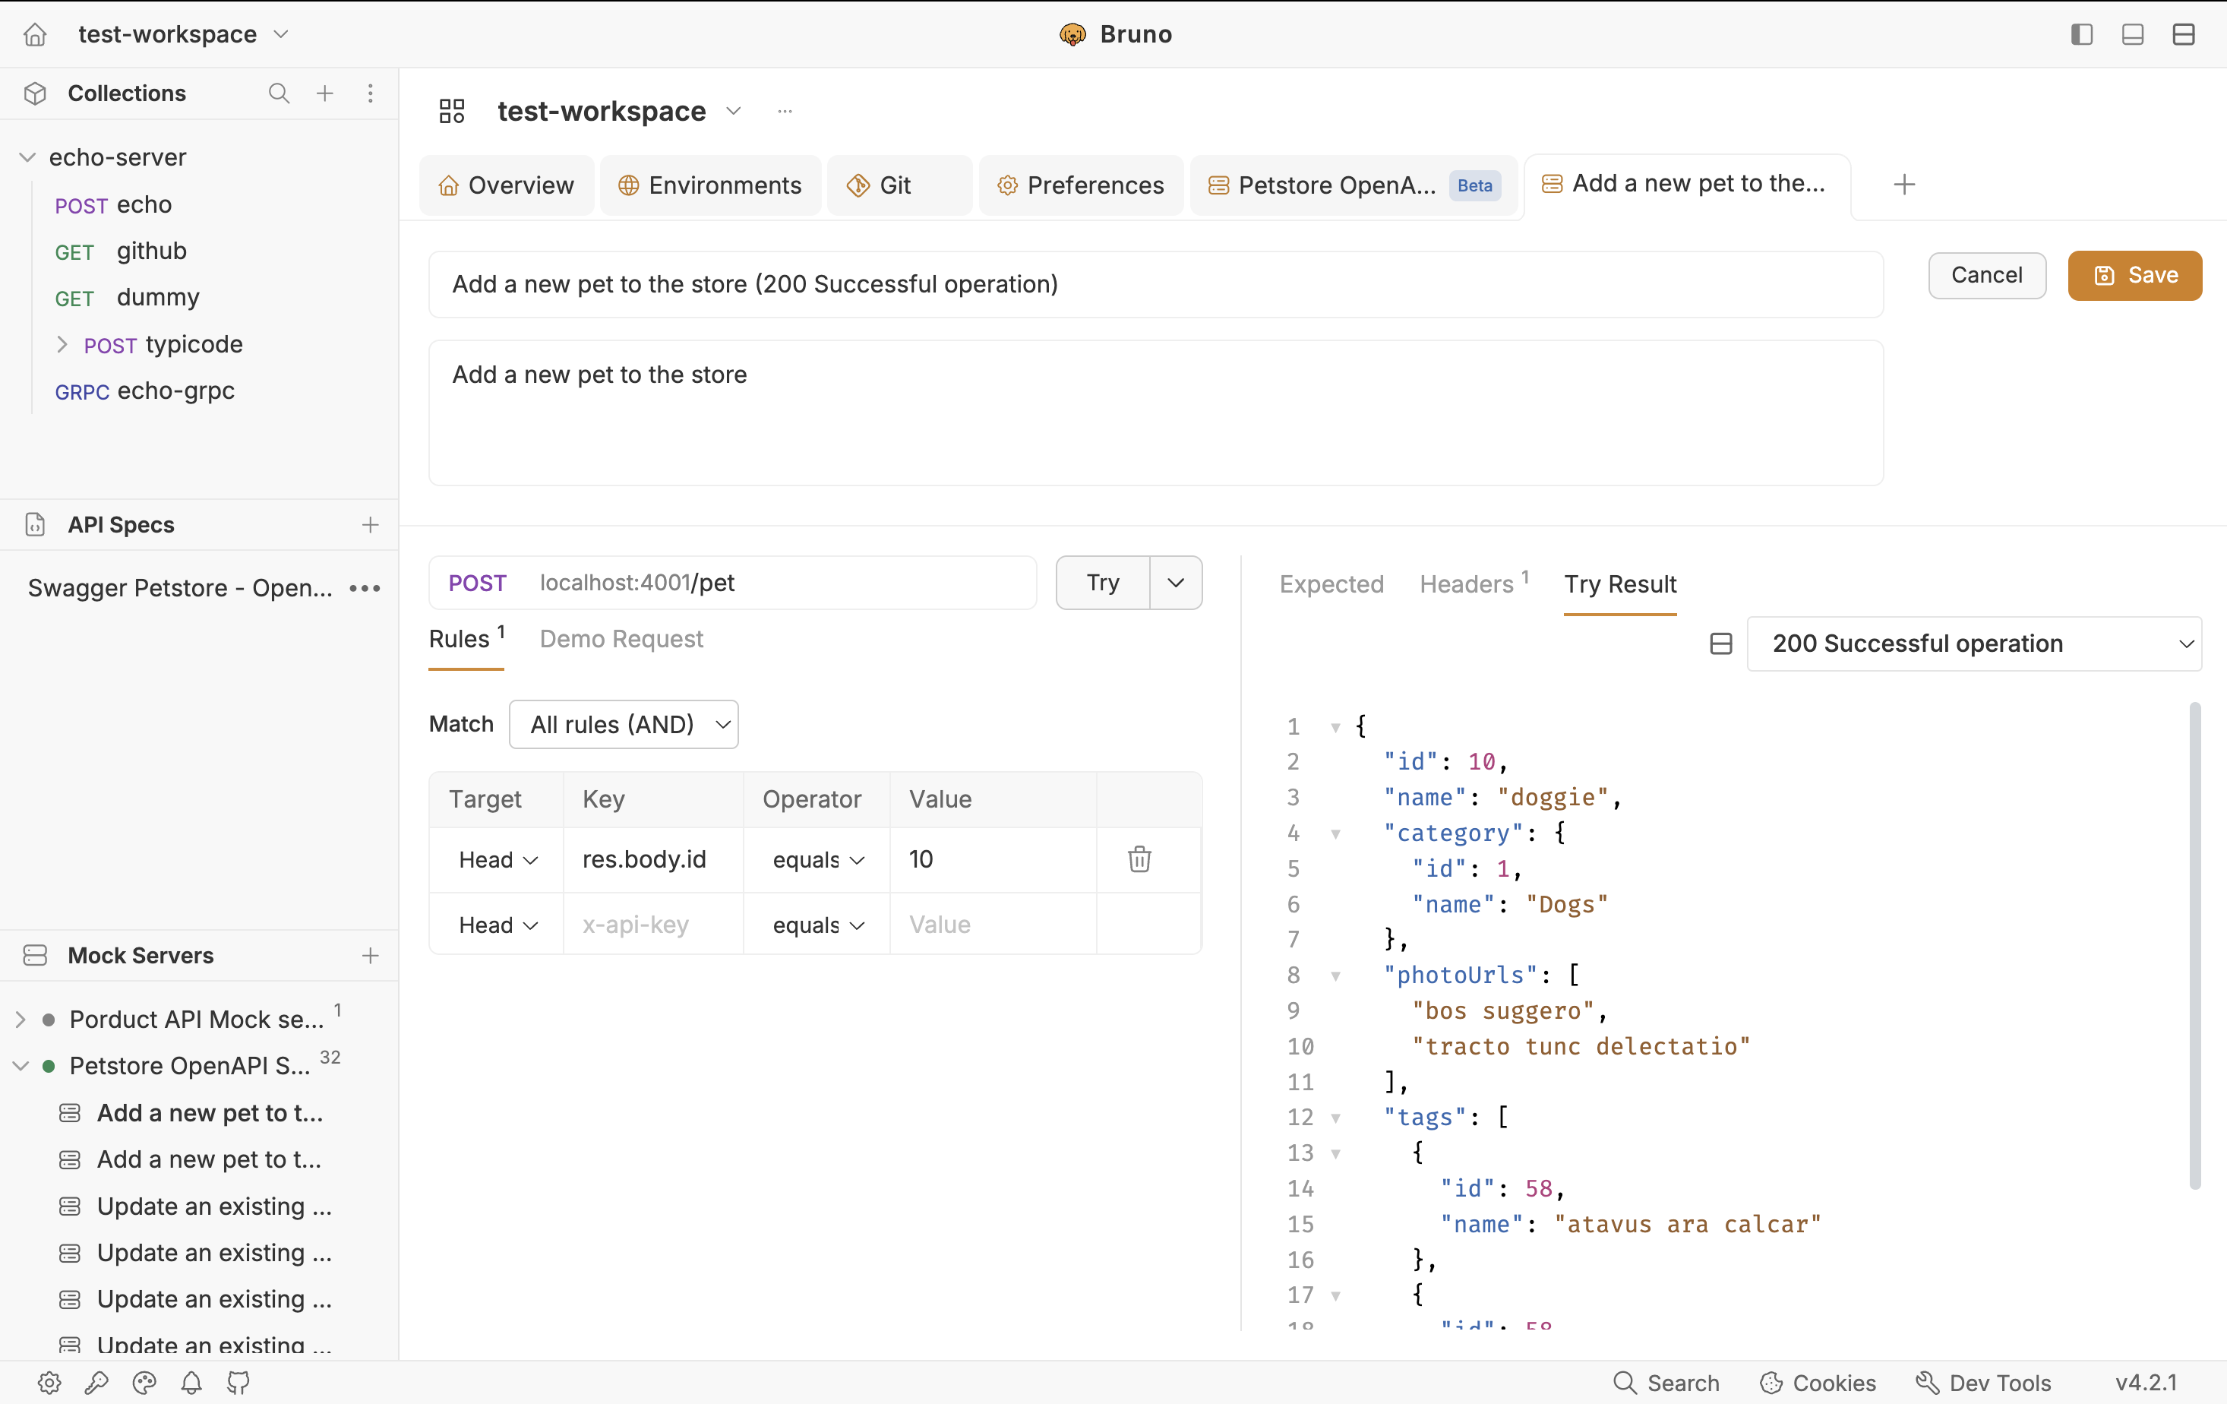The height and width of the screenshot is (1404, 2227).
Task: Click the home icon in title bar
Action: coord(35,34)
